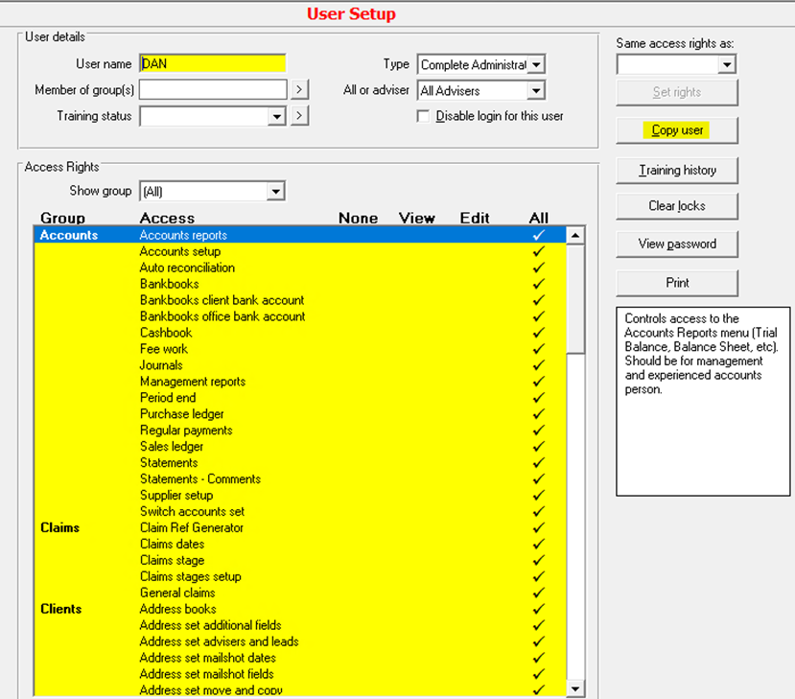The width and height of the screenshot is (795, 699).
Task: Toggle the All checkmark for Journals
Action: pos(538,365)
